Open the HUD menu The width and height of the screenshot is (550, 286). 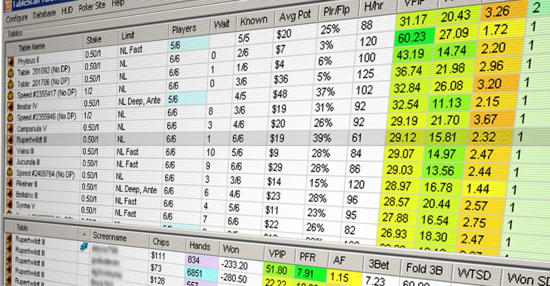click(x=67, y=11)
